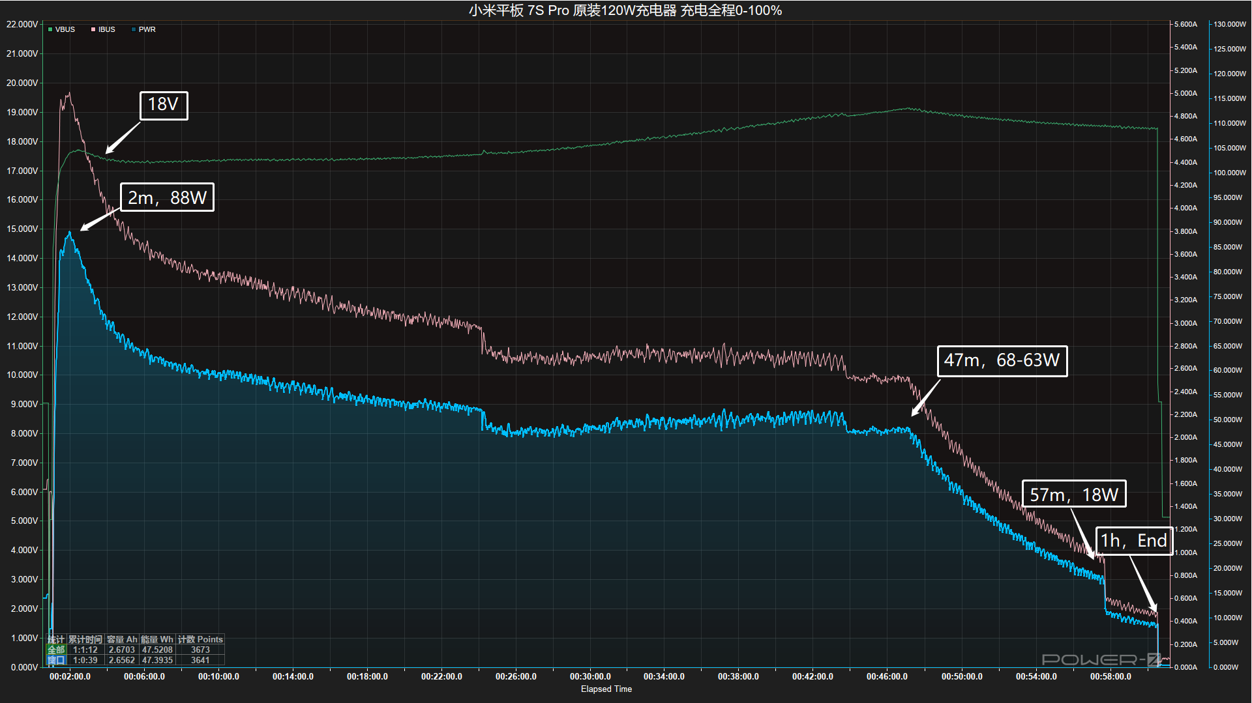The image size is (1252, 703).
Task: Click the 2.6703 capacity value
Action: coord(122,650)
